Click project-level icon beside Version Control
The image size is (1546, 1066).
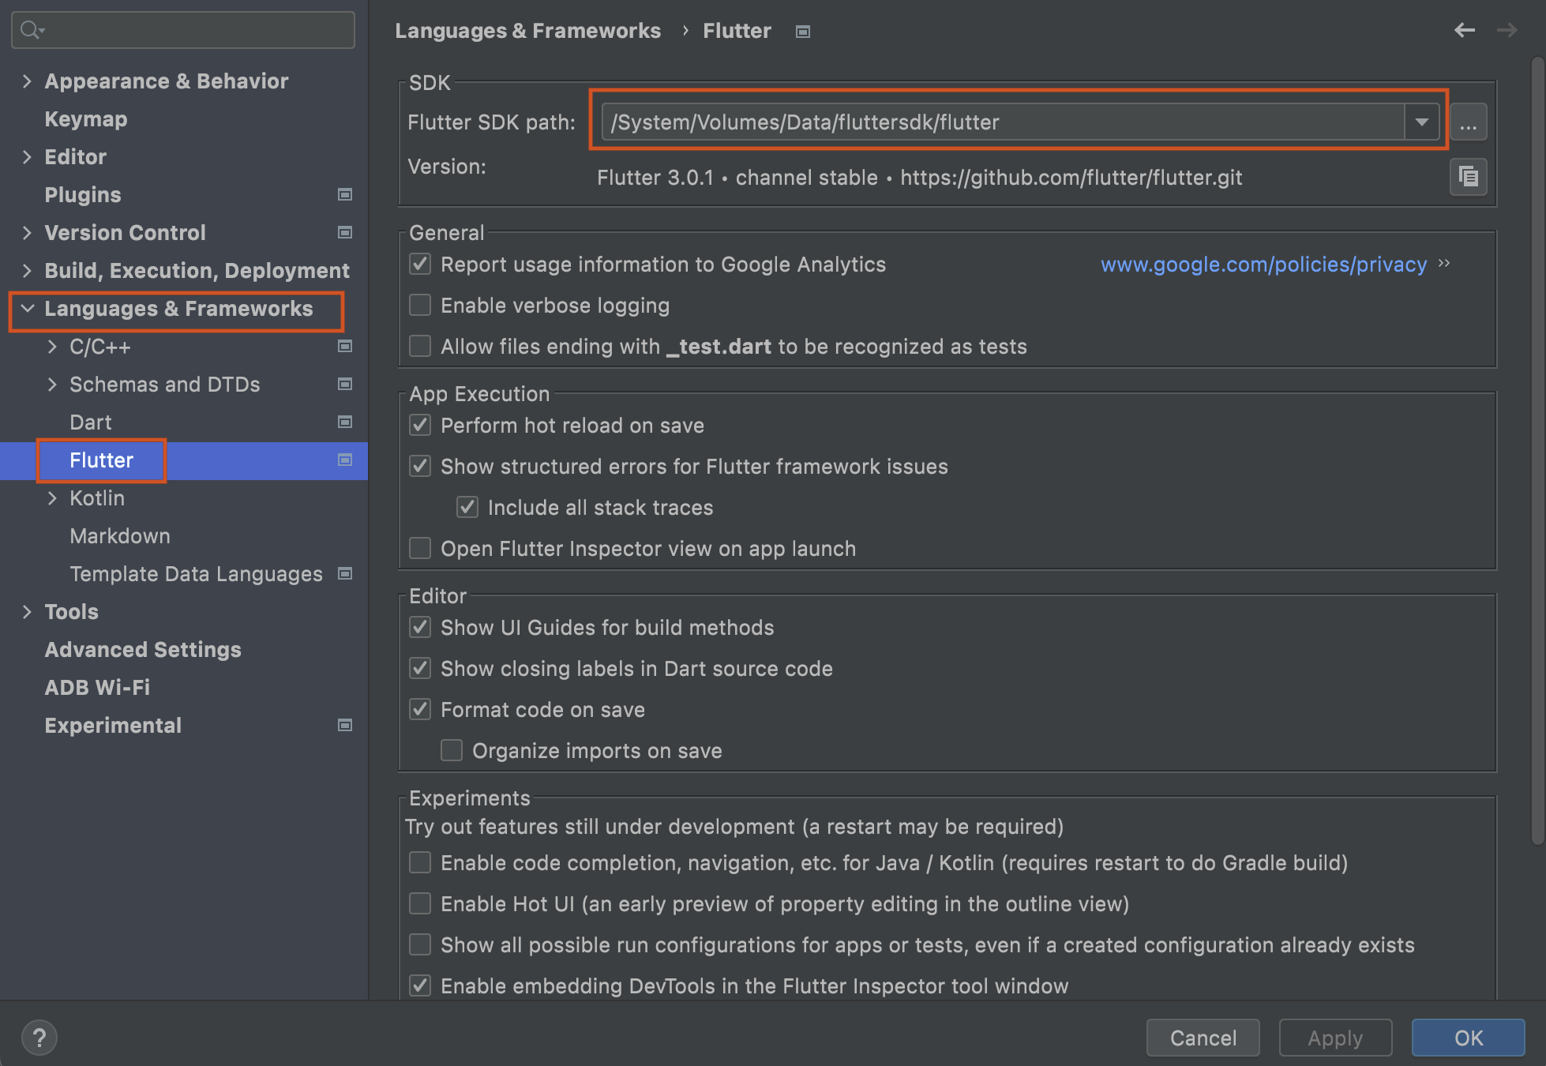pyautogui.click(x=345, y=232)
